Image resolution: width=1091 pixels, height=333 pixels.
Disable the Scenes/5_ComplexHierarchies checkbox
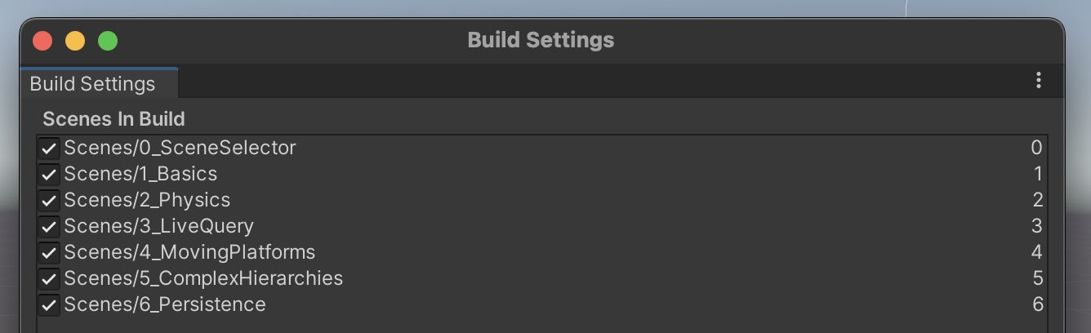pyautogui.click(x=49, y=278)
